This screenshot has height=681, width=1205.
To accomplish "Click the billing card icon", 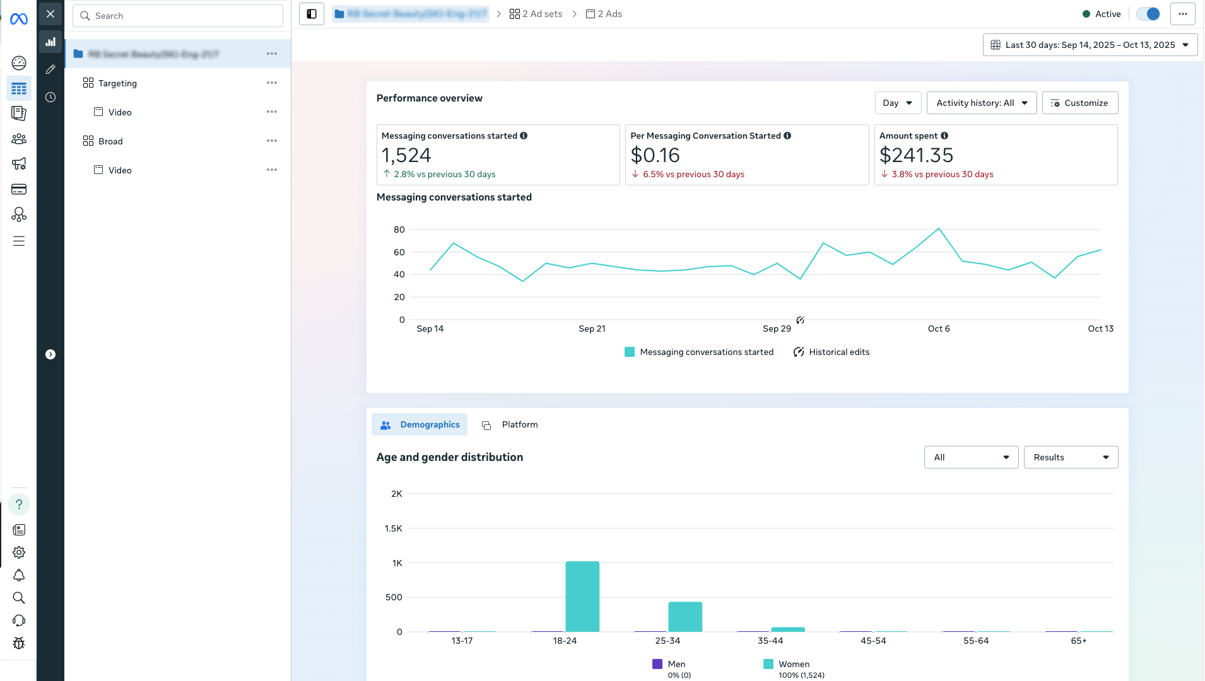I will [x=19, y=189].
